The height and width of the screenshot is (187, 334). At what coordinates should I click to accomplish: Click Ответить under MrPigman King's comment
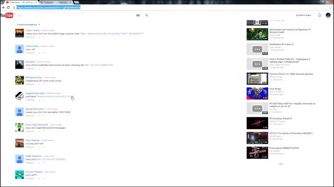point(30,84)
